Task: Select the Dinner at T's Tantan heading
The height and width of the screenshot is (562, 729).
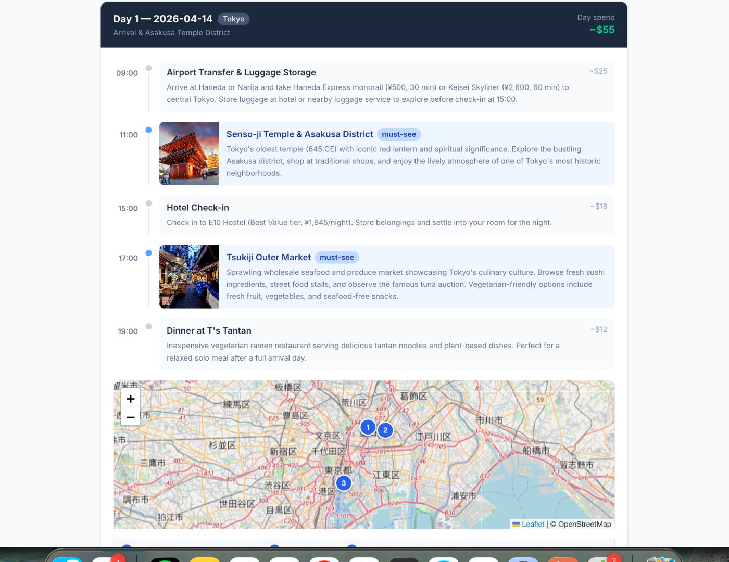Action: pos(209,330)
